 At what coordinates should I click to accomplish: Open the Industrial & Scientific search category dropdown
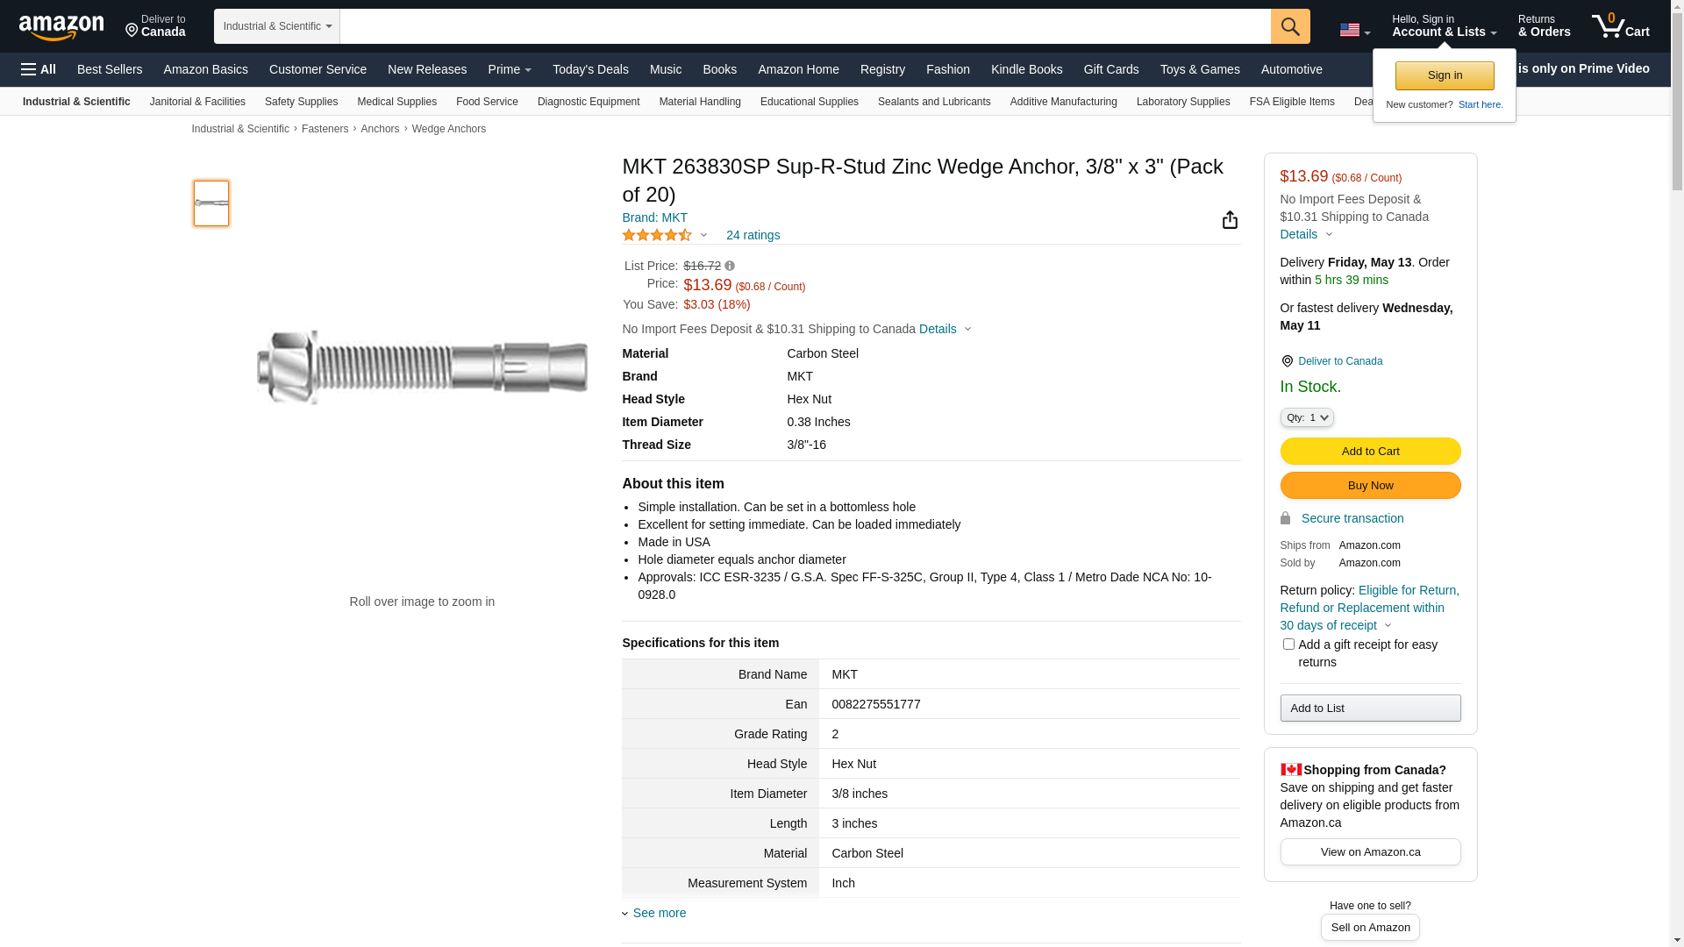click(x=276, y=26)
